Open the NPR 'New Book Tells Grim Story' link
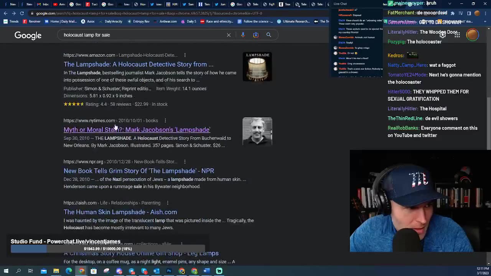Screen dimensions: 491x276 click(139, 171)
